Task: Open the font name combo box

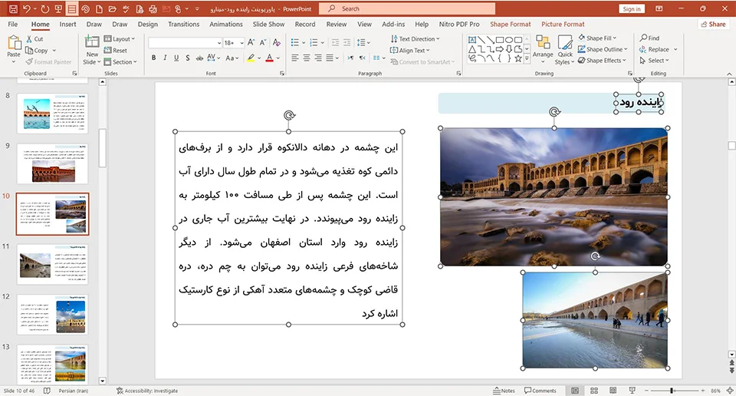Action: [x=185, y=43]
